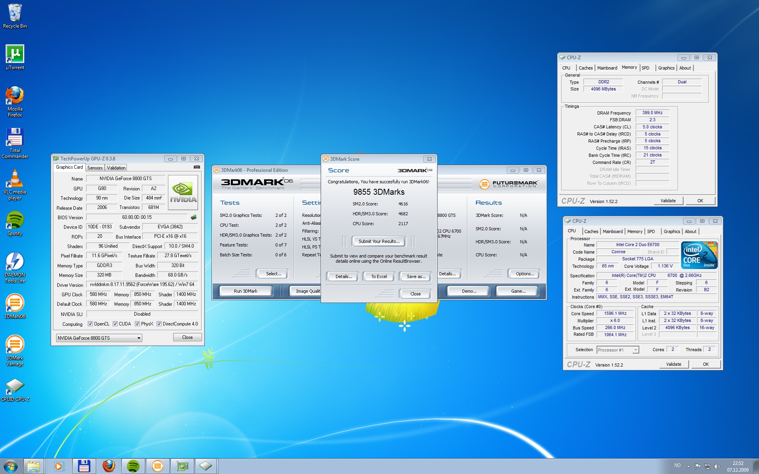Click the BIOS save chip icon in GPU-Z

click(x=194, y=217)
